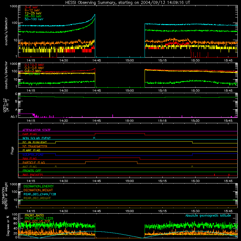Select the FLARE_FLAG label

pos(31,150)
